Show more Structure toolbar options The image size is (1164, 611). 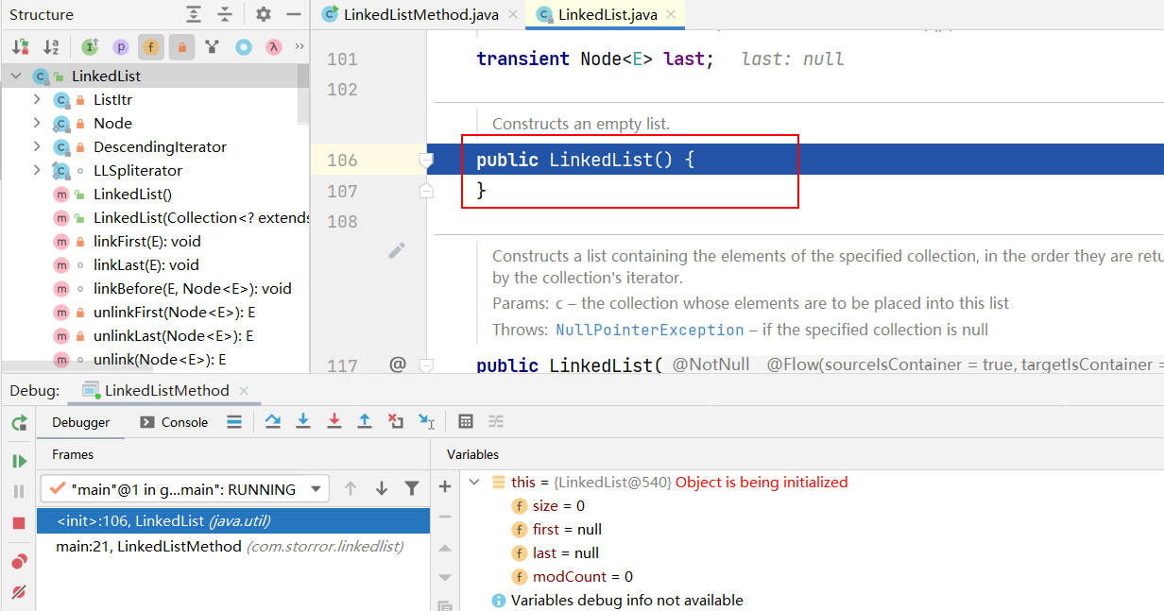[300, 46]
